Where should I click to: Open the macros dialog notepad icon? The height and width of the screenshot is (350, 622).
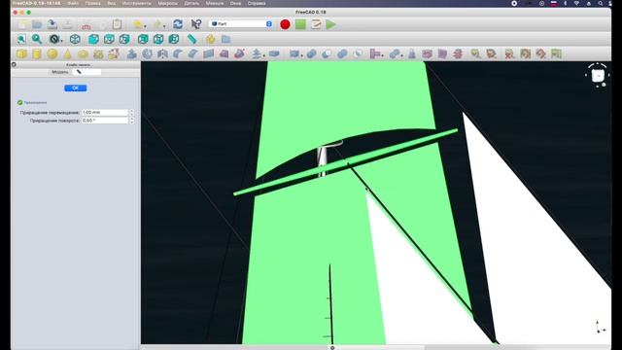tap(316, 24)
